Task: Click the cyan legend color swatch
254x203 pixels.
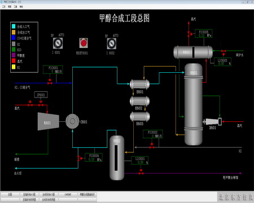Action: pyautogui.click(x=14, y=27)
